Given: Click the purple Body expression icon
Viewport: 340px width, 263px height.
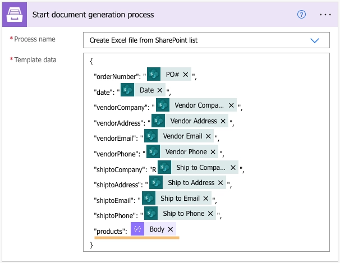Looking at the screenshot, I should coord(137,229).
